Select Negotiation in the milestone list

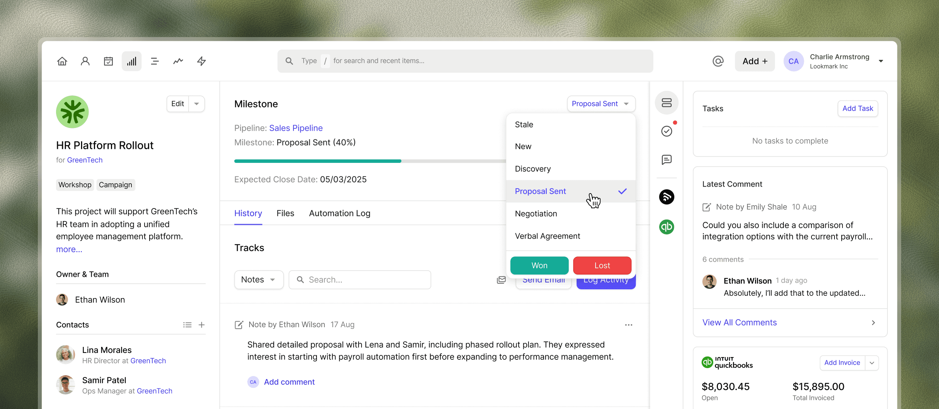pyautogui.click(x=536, y=214)
